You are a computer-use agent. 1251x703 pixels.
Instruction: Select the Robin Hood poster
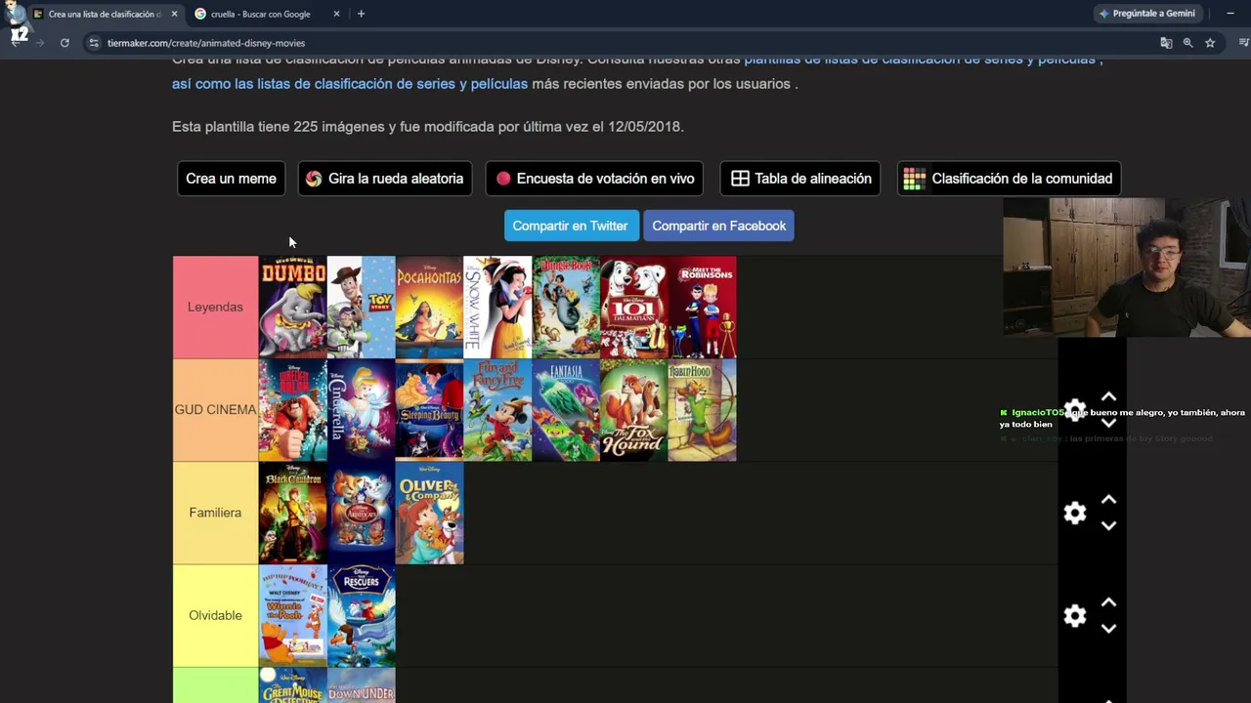coord(703,410)
